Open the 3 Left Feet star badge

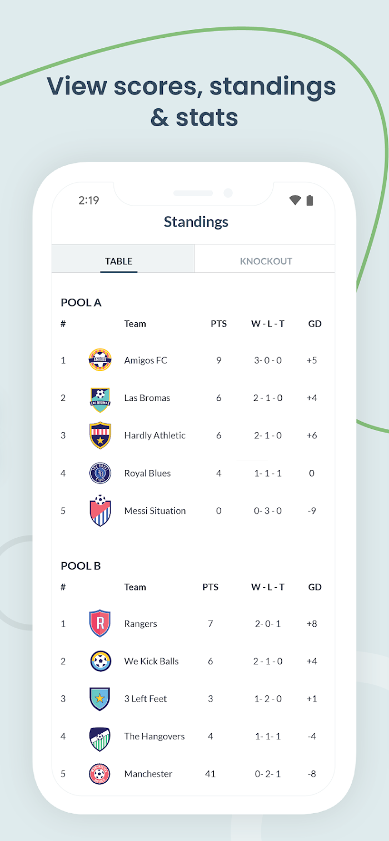click(x=100, y=699)
